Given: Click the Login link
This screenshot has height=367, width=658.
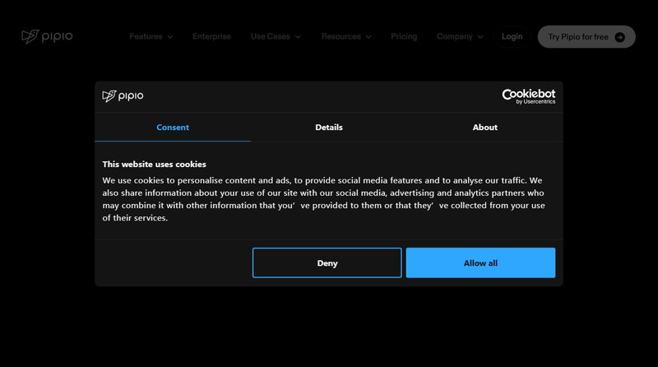Looking at the screenshot, I should [512, 36].
